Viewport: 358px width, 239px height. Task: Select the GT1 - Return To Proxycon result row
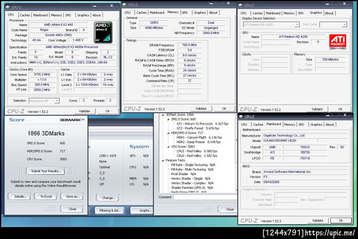[x=202, y=124]
